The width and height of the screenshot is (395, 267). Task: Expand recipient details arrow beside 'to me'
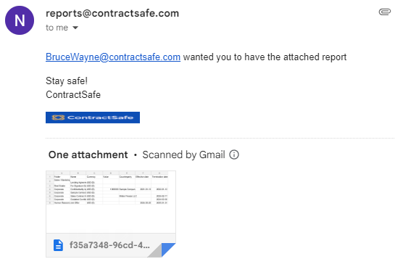click(75, 28)
